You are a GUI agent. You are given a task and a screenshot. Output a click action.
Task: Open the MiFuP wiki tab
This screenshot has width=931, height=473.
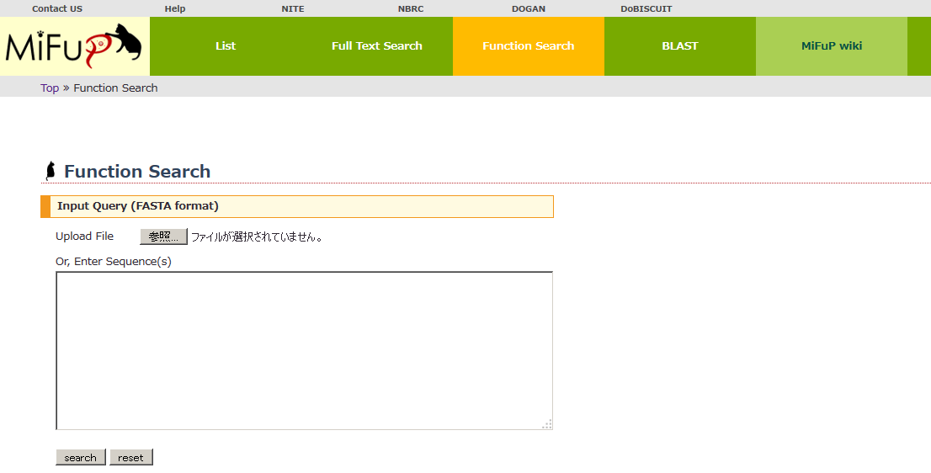point(832,46)
